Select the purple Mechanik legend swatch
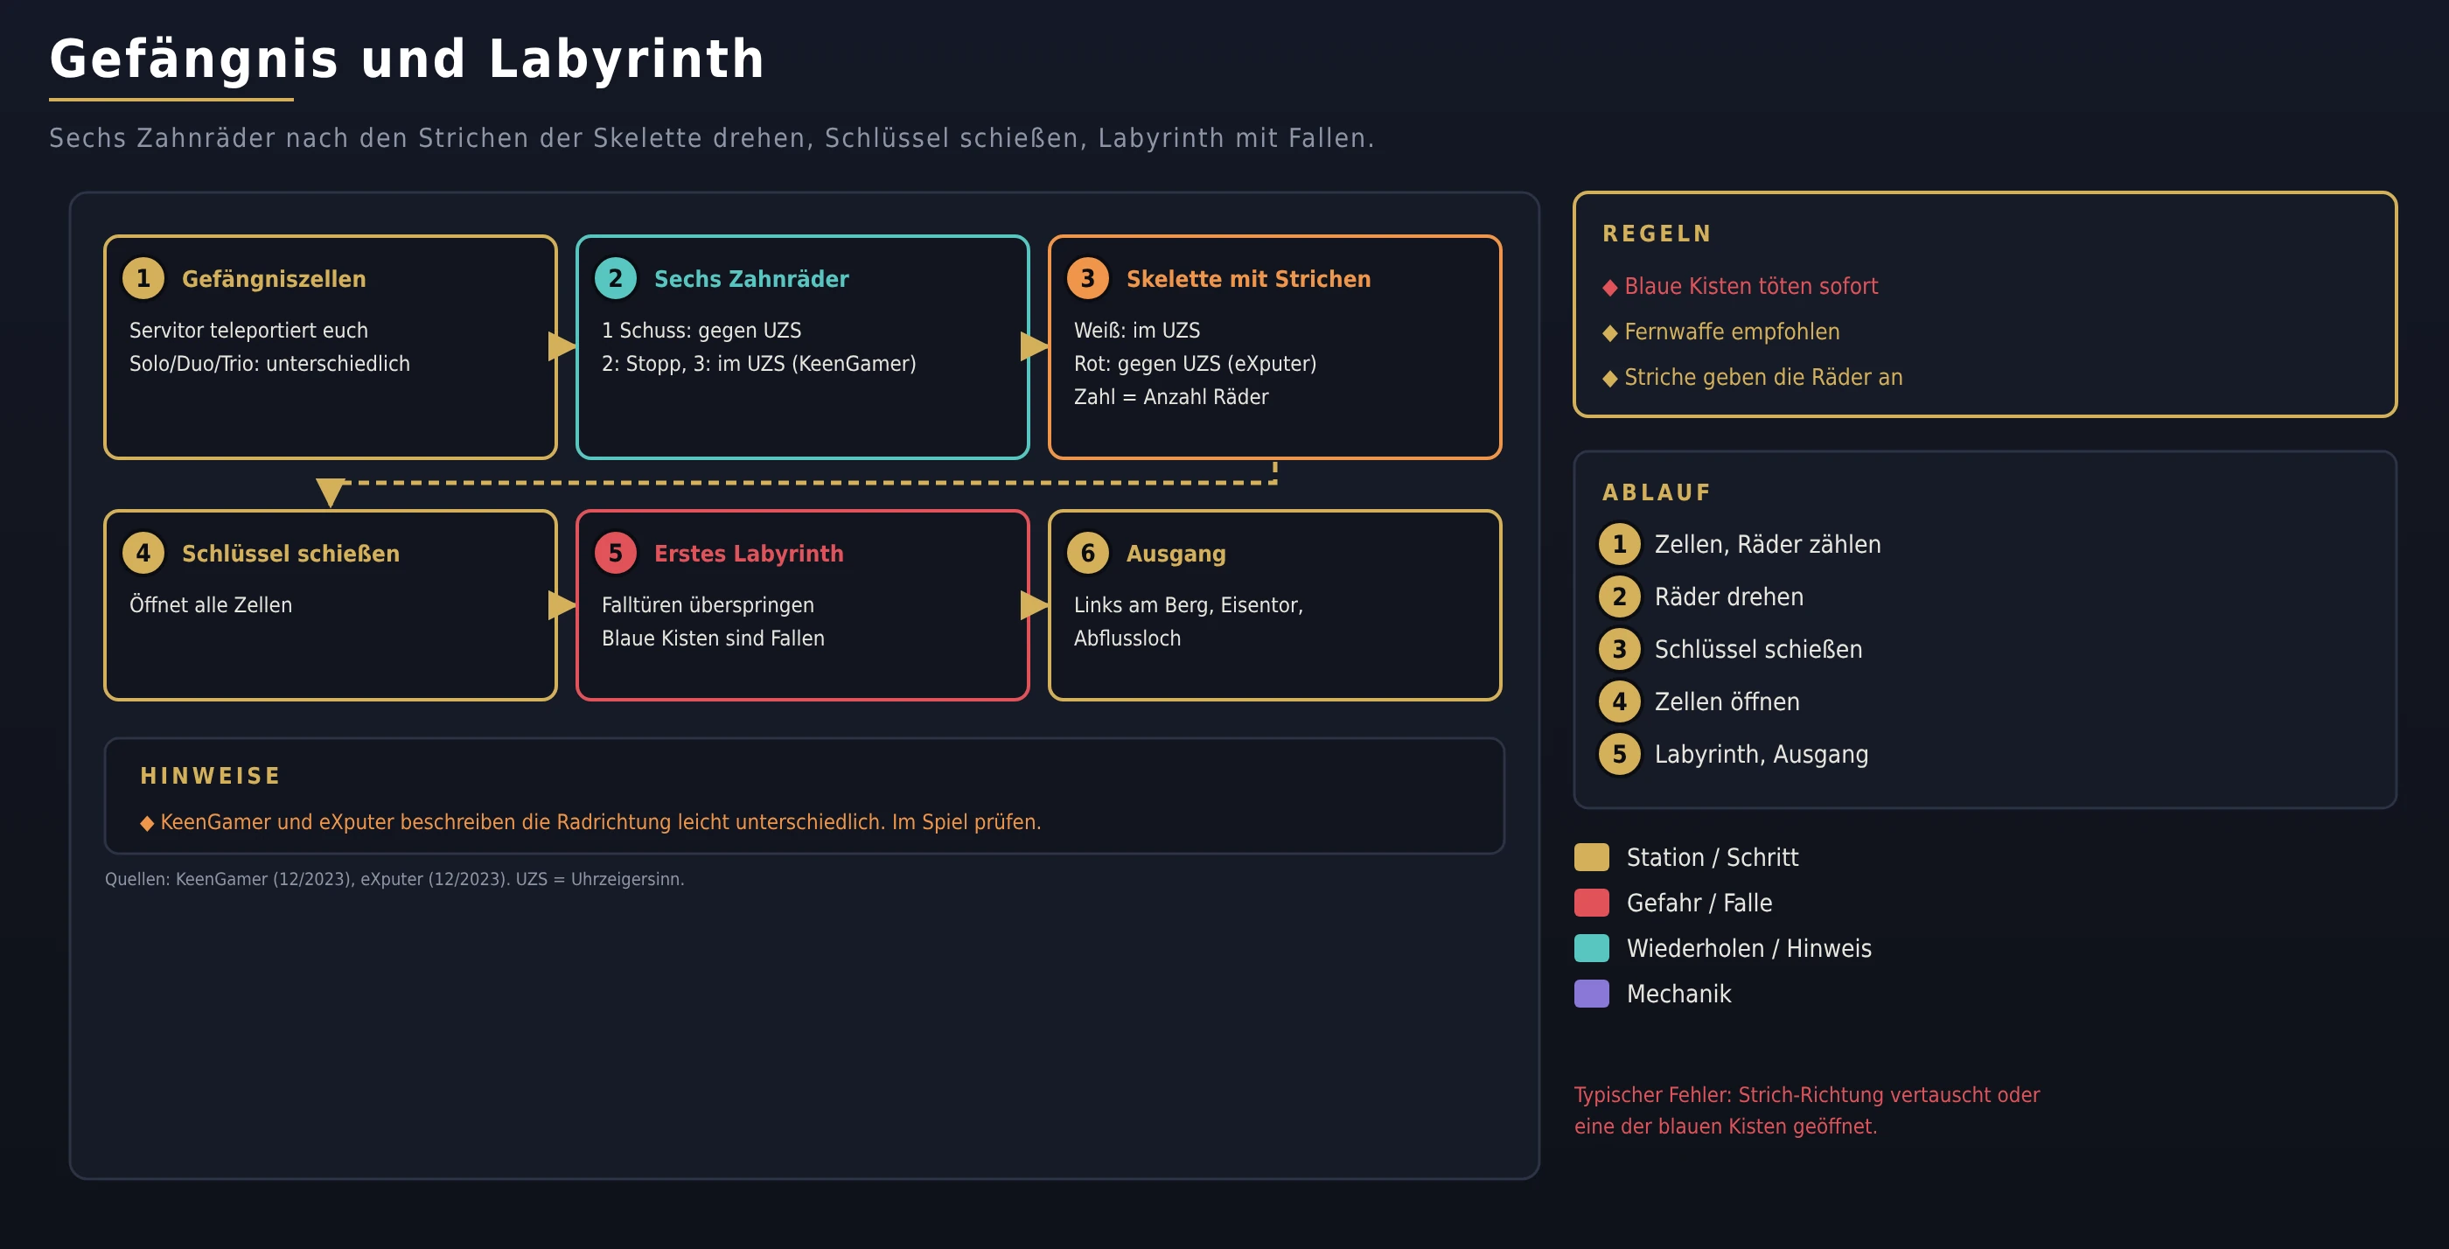2449x1249 pixels. (1592, 994)
